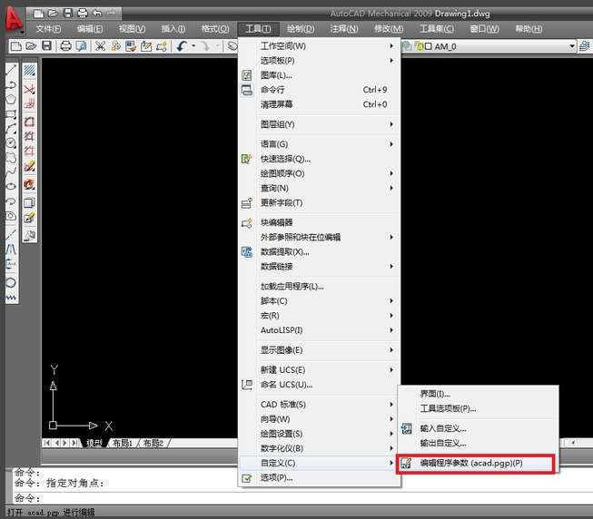Click the Plot Preview icon in standard toolbar

click(x=81, y=46)
